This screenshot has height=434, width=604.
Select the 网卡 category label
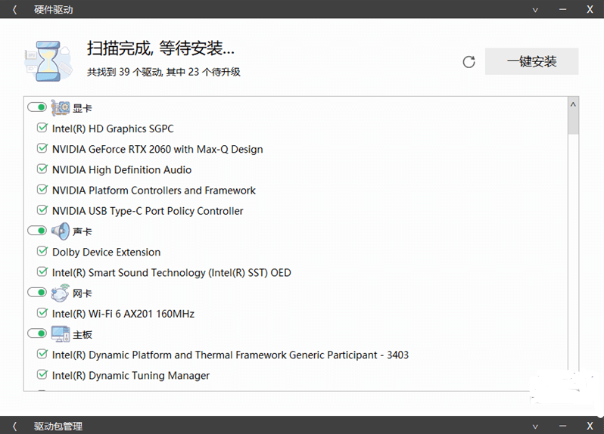point(82,293)
